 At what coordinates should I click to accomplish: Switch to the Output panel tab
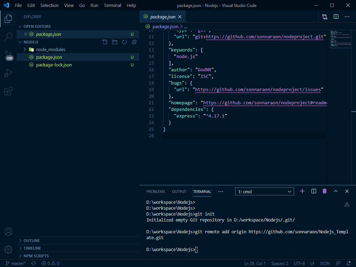click(179, 192)
